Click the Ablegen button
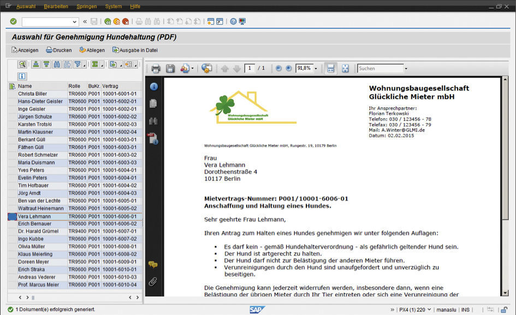This screenshot has width=516, height=315. pos(92,50)
